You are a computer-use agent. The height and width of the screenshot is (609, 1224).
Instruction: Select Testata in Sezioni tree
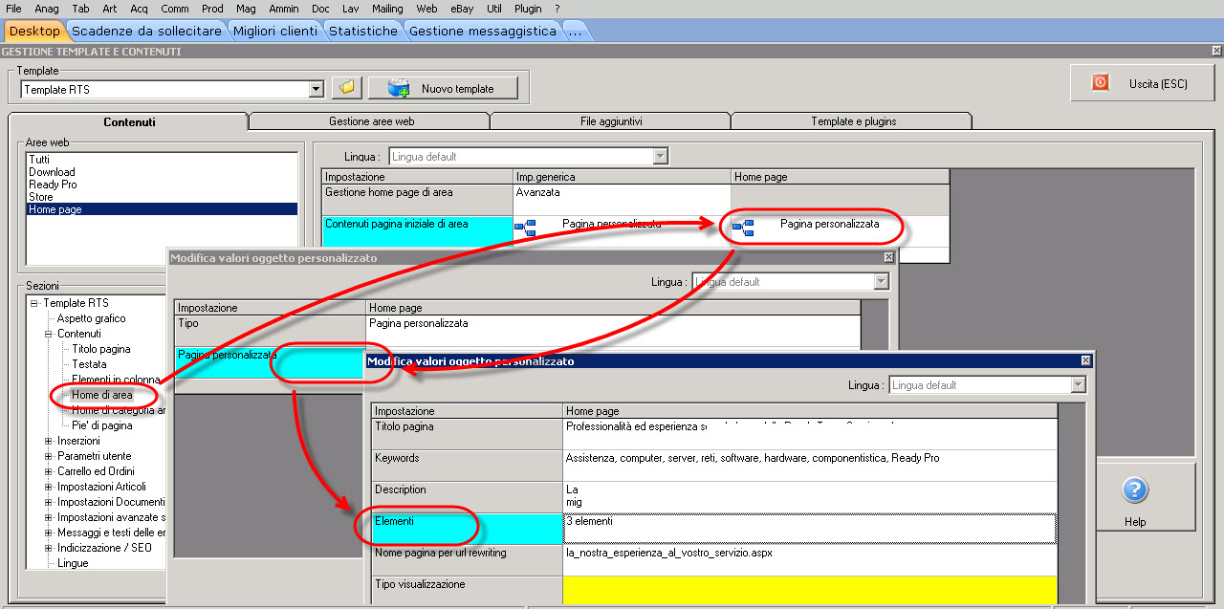89,364
